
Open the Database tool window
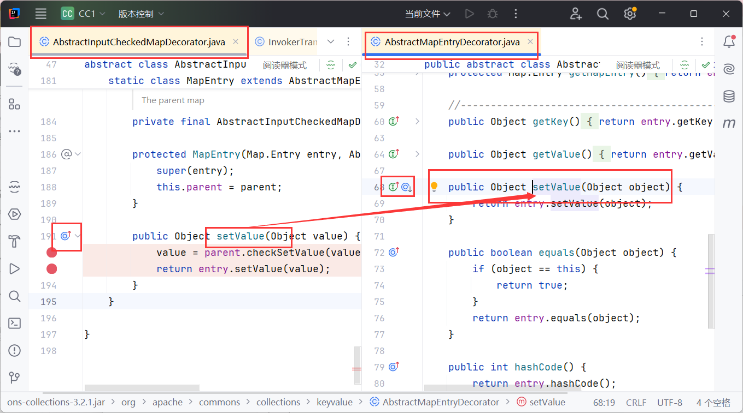(x=729, y=97)
